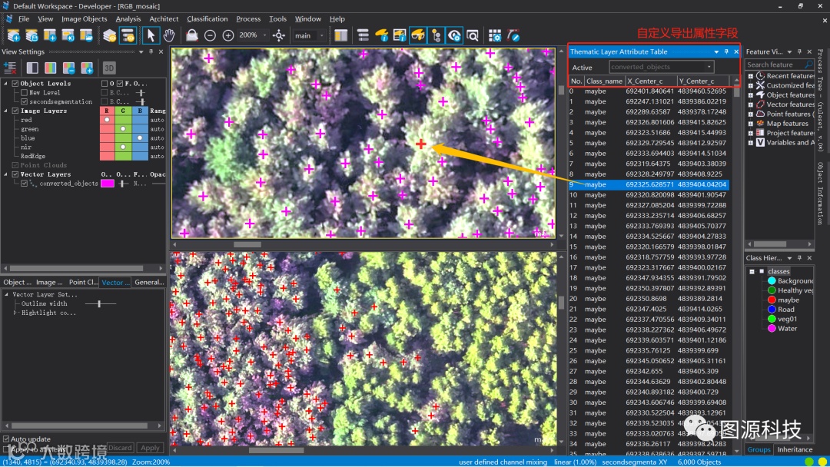Open the 200% zoom level dropdown

tap(265, 35)
